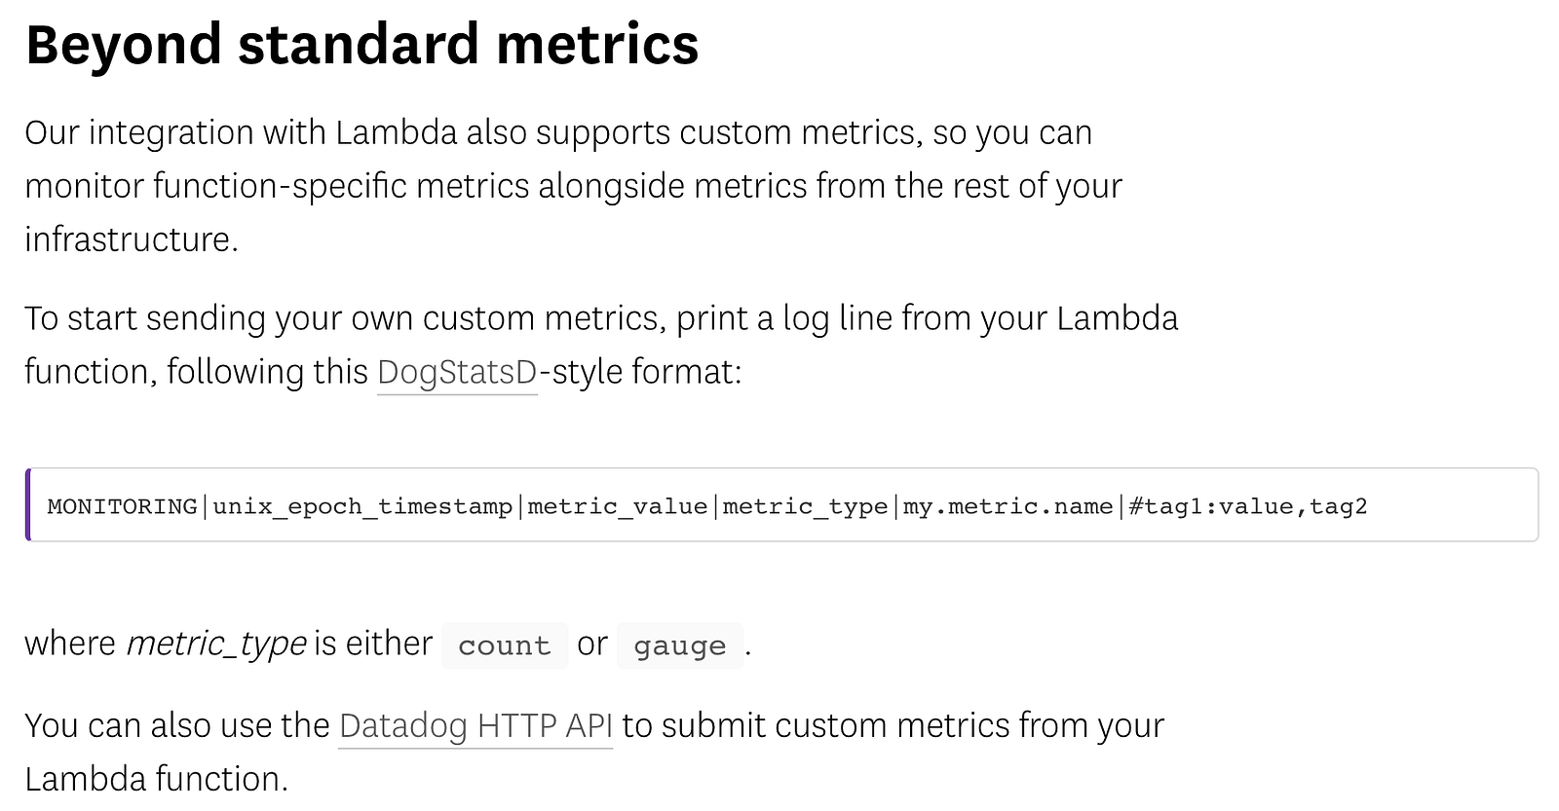Click metric_type inside the code block
1559x811 pixels.
tap(805, 506)
